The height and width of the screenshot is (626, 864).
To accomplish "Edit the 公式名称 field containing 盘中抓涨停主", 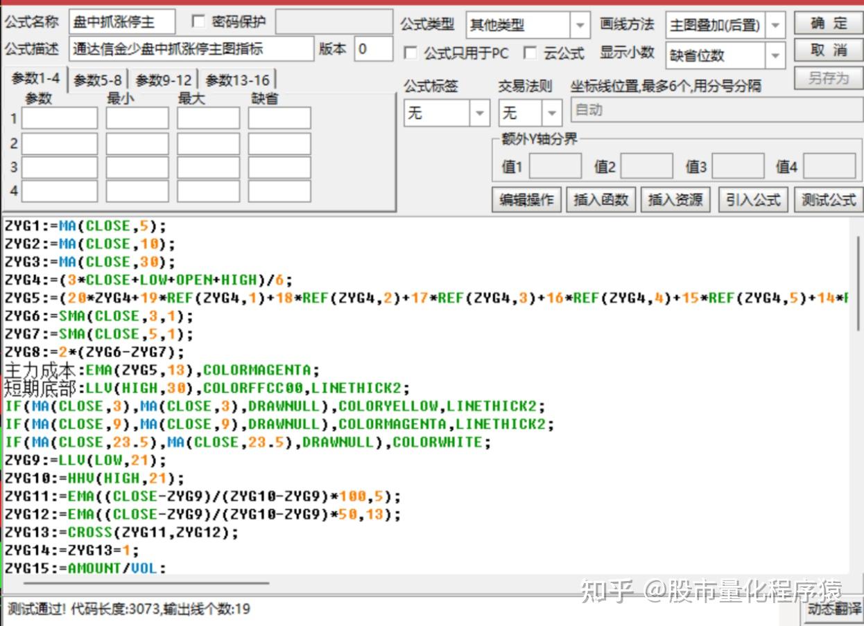I will (x=122, y=21).
